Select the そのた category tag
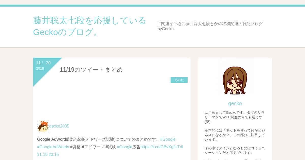This screenshot has height=160, width=305. click(x=179, y=80)
